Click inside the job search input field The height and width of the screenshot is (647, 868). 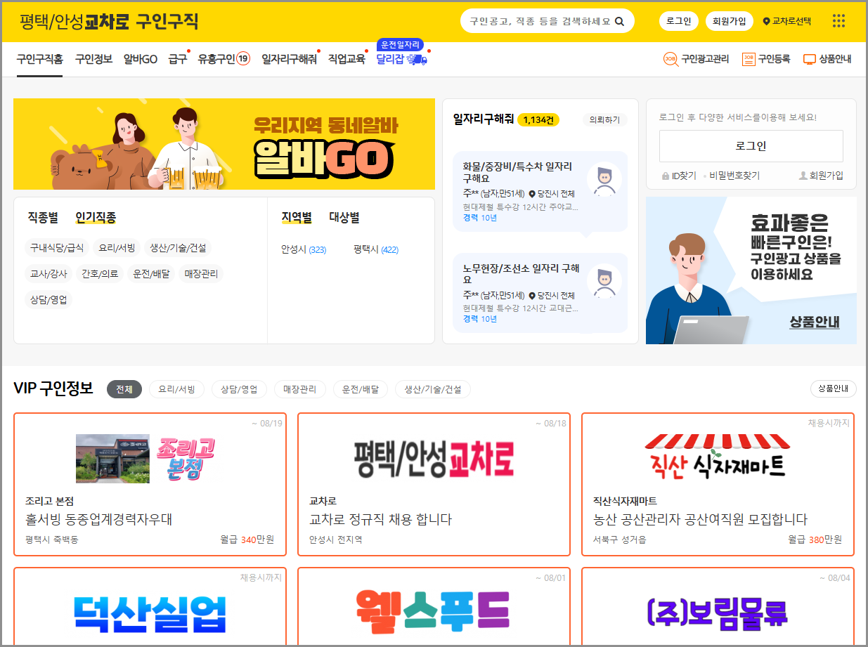pyautogui.click(x=534, y=21)
